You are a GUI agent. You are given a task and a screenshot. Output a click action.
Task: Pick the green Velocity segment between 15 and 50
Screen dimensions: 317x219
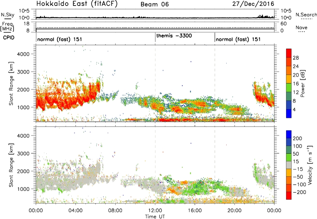[x=289, y=157]
